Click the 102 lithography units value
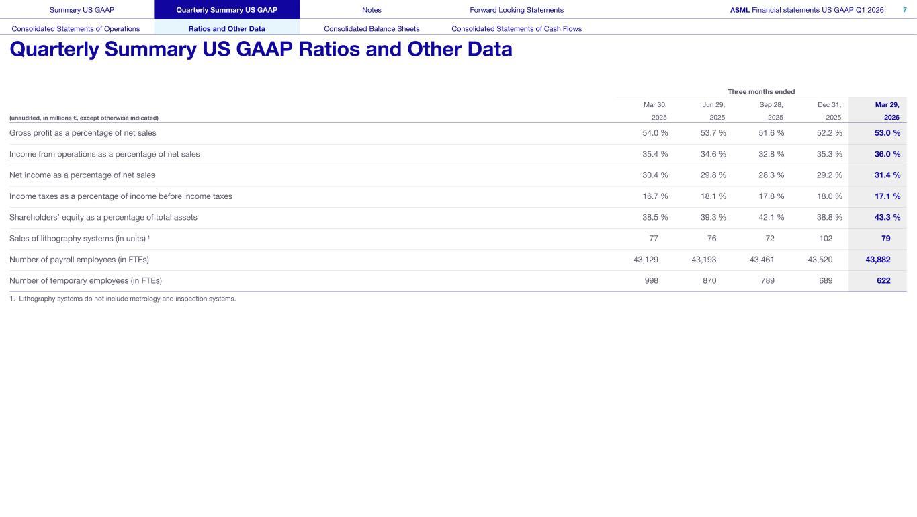The height and width of the screenshot is (517, 917). point(826,239)
